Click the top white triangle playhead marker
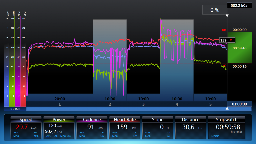The height and width of the screenshot is (144, 256). [227, 16]
